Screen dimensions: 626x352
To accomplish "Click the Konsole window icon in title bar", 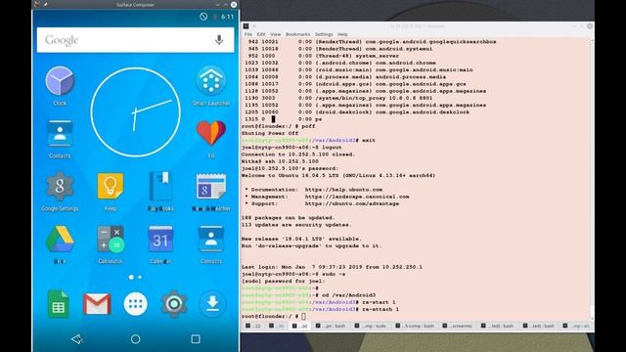I will click(246, 26).
